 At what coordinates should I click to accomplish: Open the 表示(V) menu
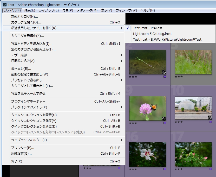106,10
